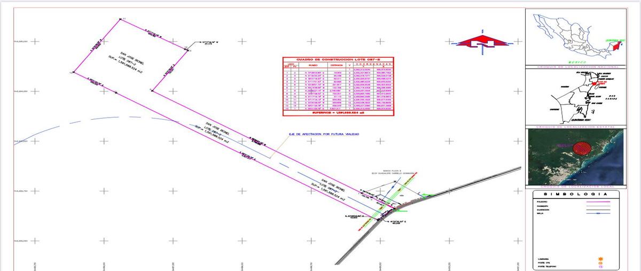
Task: Click the orange LUMINARIA symbol in legend
Action: (601, 258)
